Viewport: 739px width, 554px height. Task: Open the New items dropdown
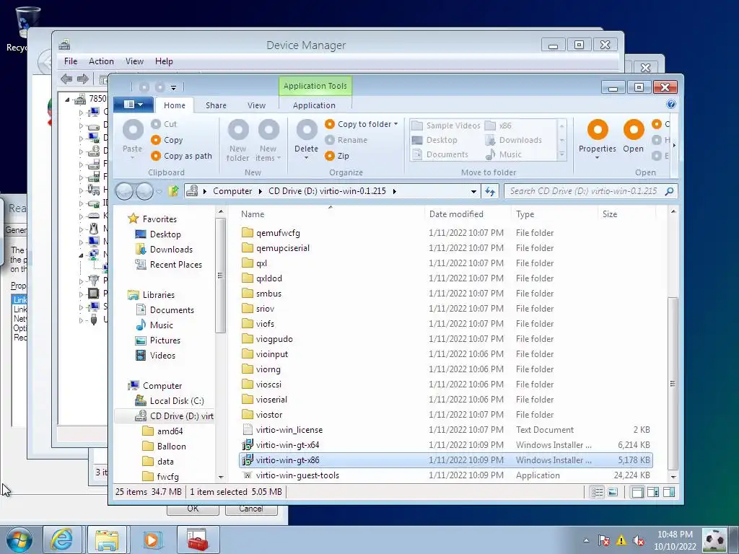(279, 158)
